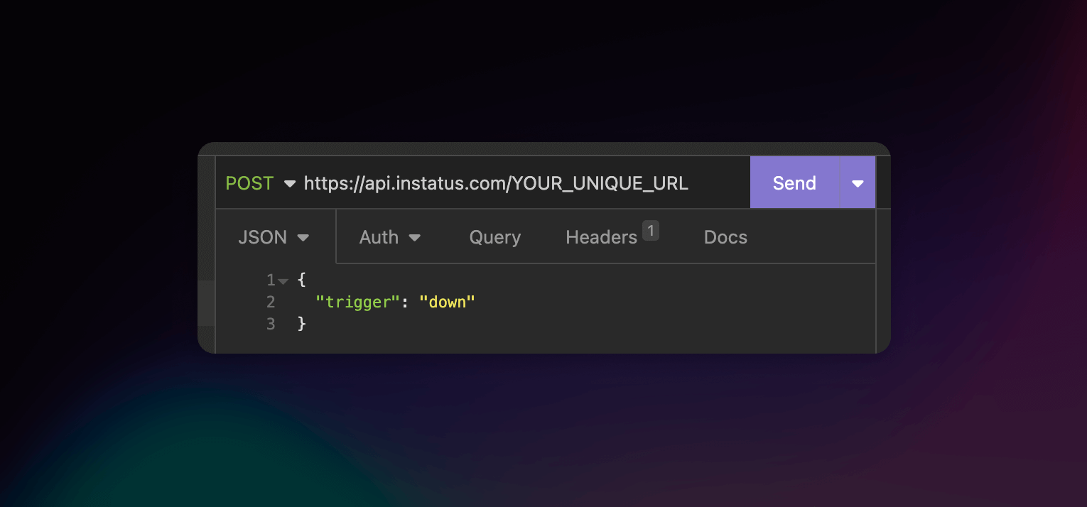Screen dimensions: 1087x507
Task: Click the closing brace on line 3
Action: click(301, 324)
